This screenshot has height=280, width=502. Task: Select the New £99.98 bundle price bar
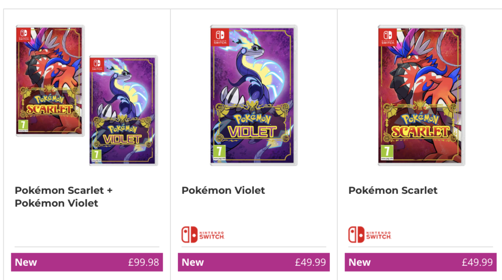coord(87,262)
